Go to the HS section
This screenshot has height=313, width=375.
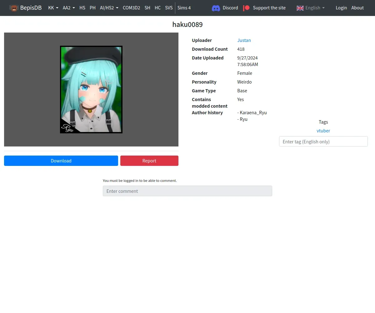(x=82, y=8)
